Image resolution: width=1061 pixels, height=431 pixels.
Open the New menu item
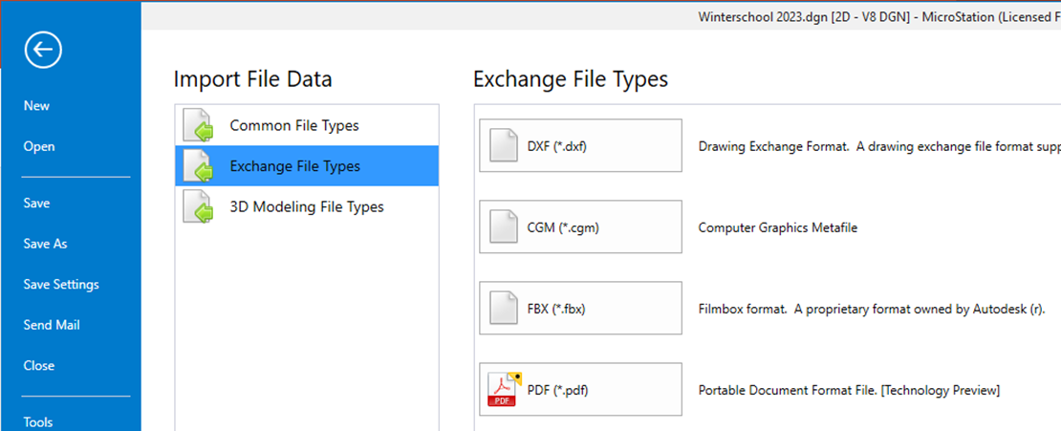[x=36, y=106]
